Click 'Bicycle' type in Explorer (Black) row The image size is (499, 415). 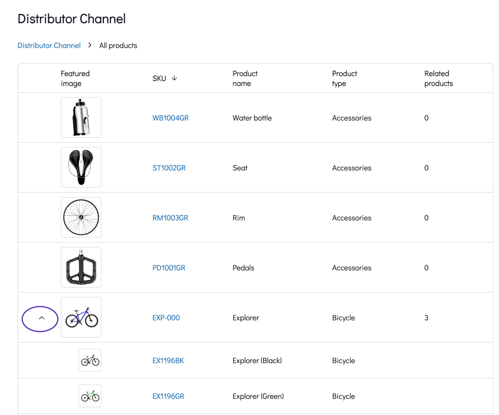(344, 361)
